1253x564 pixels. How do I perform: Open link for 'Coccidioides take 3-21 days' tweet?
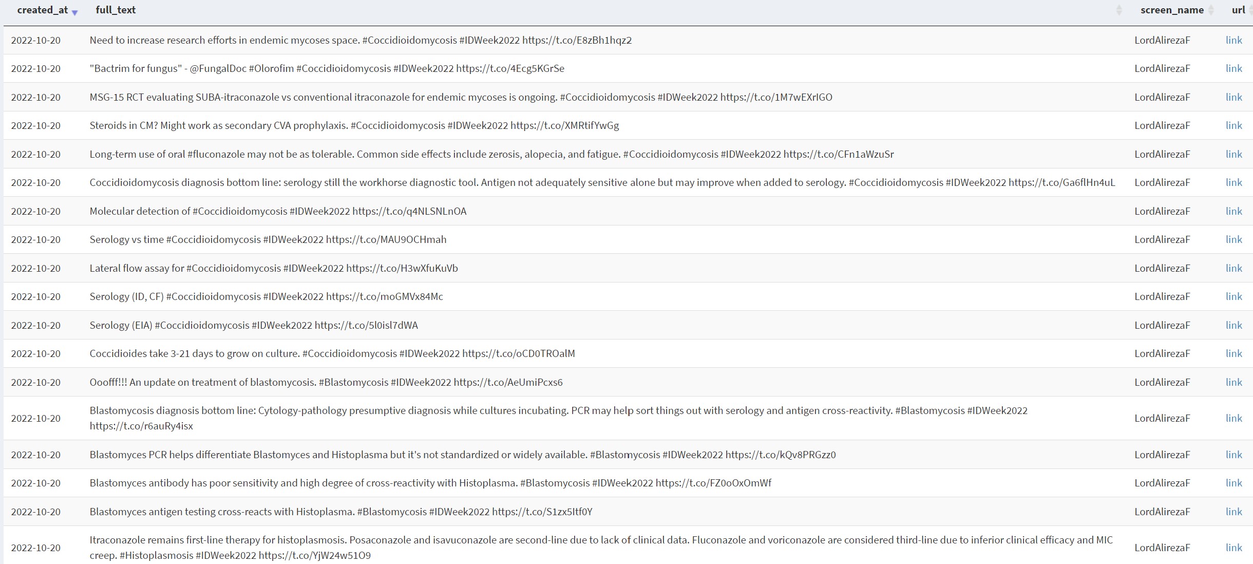[x=1233, y=353]
